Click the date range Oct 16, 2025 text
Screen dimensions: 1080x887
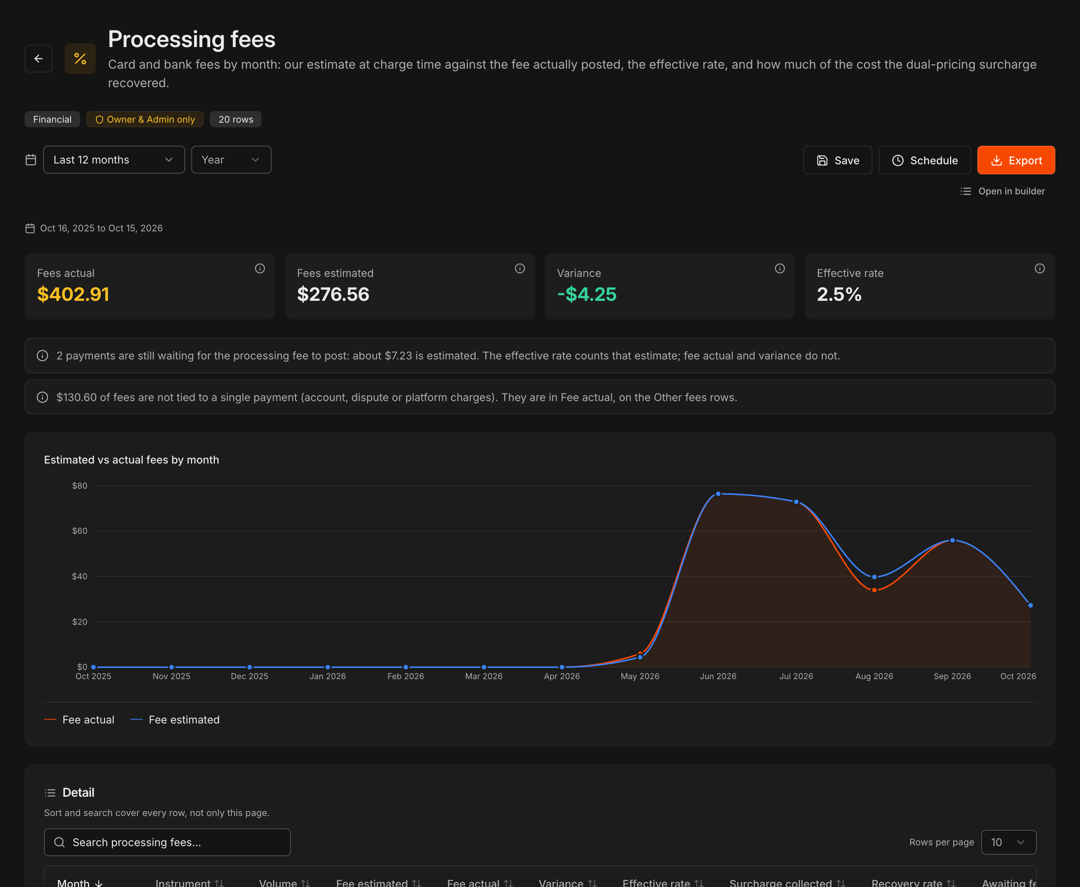(102, 228)
